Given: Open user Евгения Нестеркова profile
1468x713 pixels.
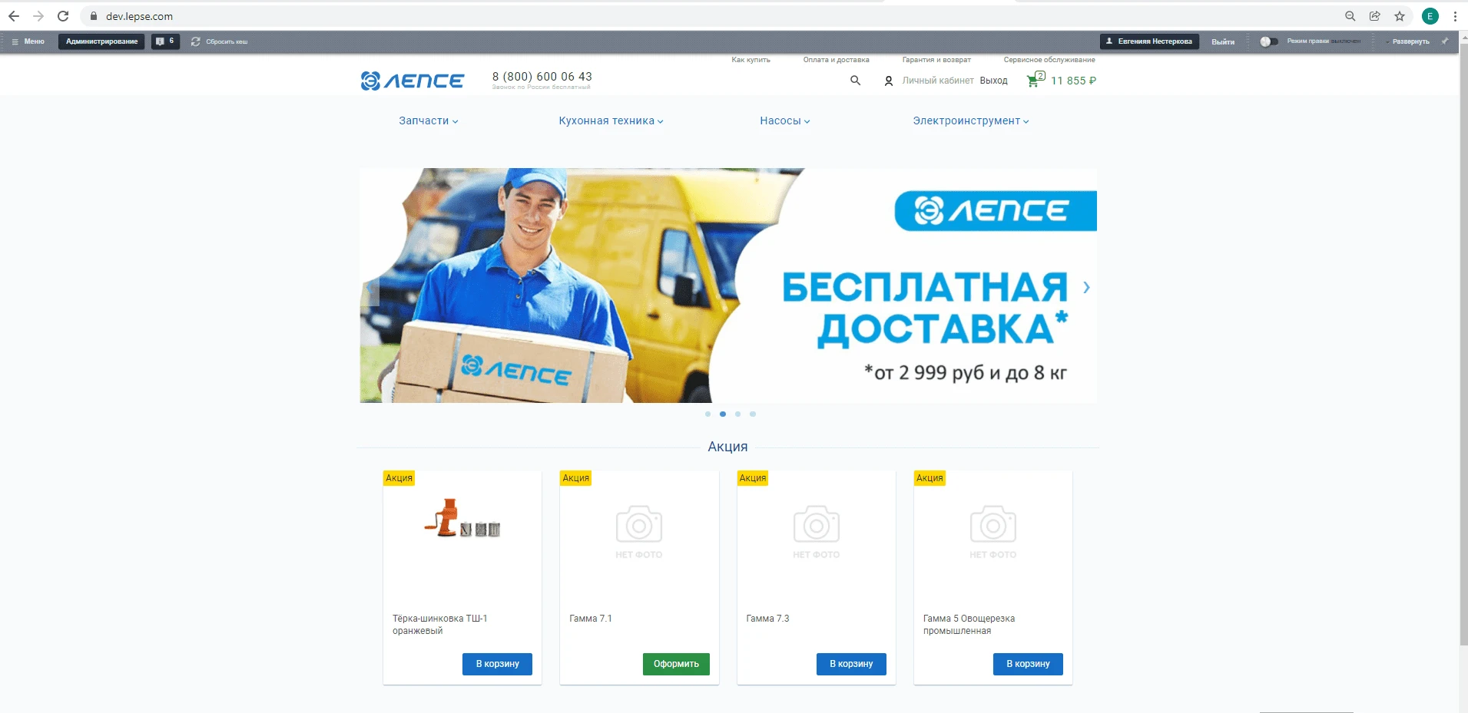Looking at the screenshot, I should [x=1149, y=41].
